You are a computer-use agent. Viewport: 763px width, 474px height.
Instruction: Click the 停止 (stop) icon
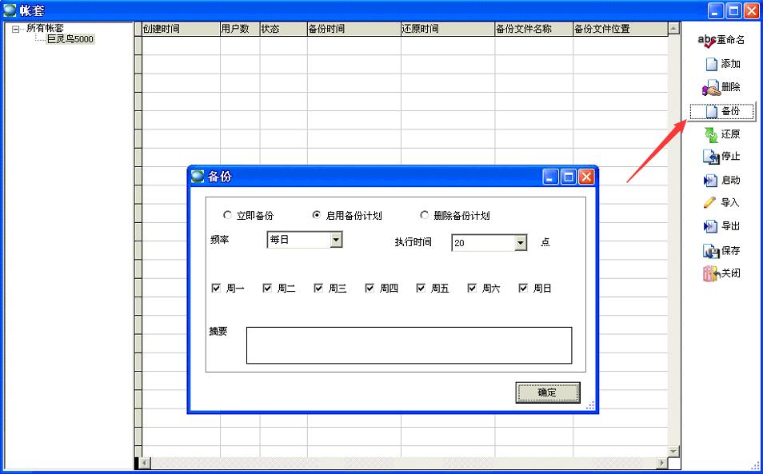click(x=711, y=157)
